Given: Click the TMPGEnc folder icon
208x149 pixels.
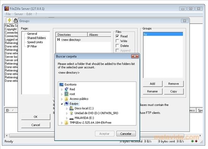Looking at the screenshot, I should pyautogui.click(x=66, y=123).
